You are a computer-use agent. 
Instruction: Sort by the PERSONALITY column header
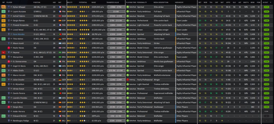point(142,3)
